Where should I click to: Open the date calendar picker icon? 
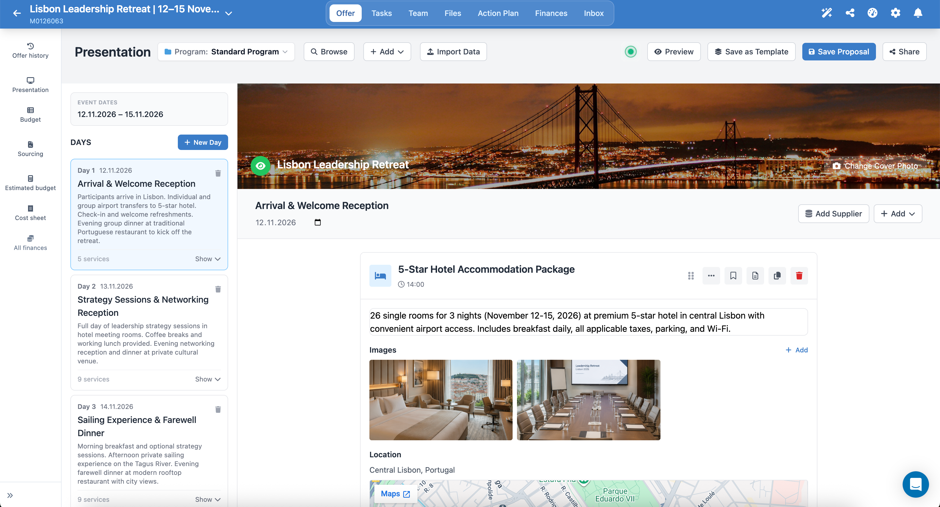[x=317, y=222]
